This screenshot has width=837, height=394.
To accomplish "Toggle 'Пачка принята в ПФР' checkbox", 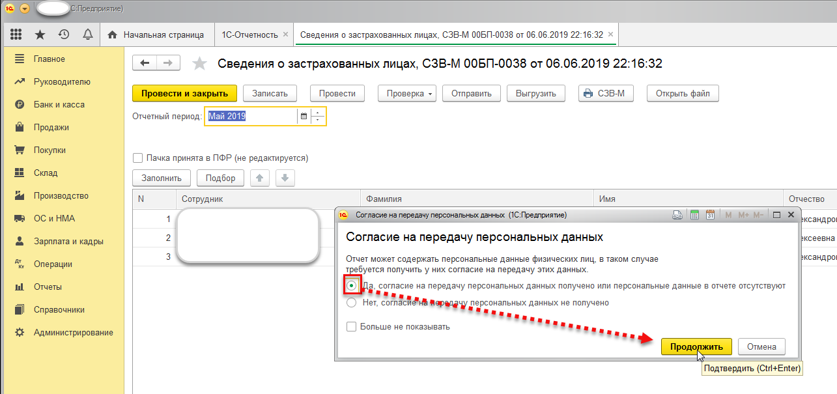I will point(137,158).
